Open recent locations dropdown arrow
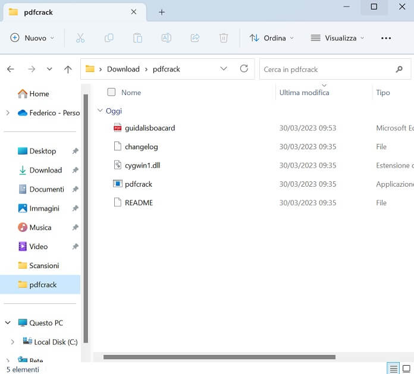The image size is (414, 374). pos(49,69)
